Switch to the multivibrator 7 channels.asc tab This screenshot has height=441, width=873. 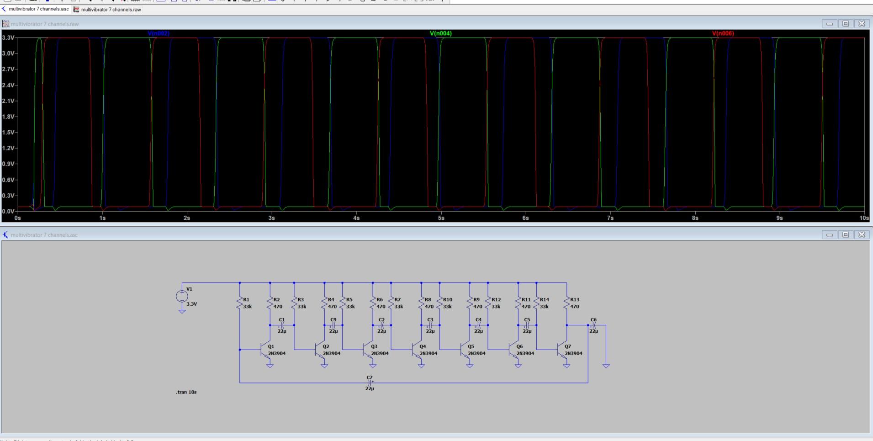pyautogui.click(x=36, y=9)
